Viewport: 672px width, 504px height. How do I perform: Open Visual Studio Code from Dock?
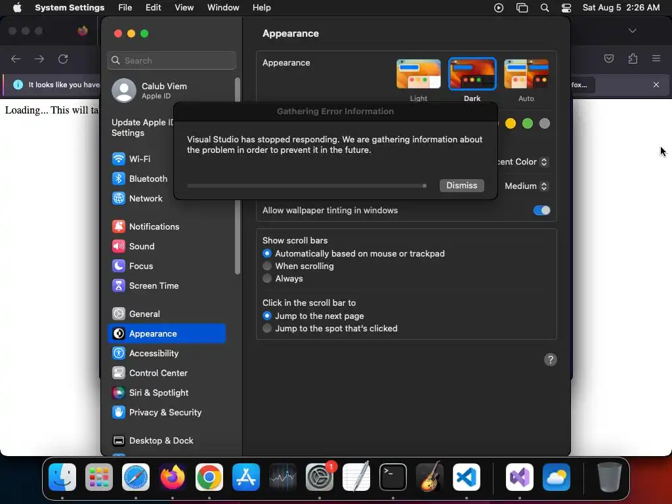click(x=467, y=477)
